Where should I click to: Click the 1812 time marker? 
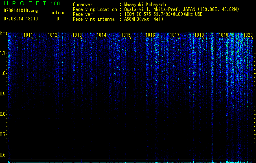coord(53,35)
